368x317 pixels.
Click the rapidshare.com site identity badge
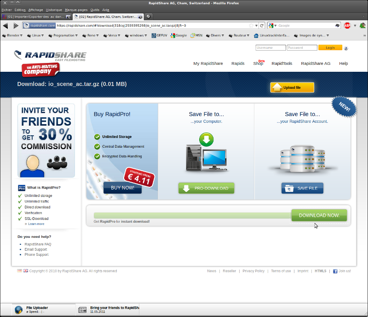[x=40, y=26]
